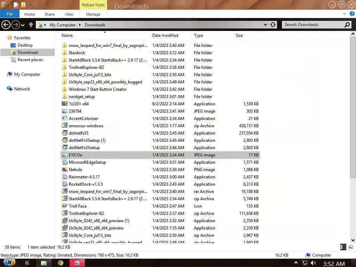Click the vertical scrollbar thumb
The width and height of the screenshot is (356, 267).
[353, 108]
